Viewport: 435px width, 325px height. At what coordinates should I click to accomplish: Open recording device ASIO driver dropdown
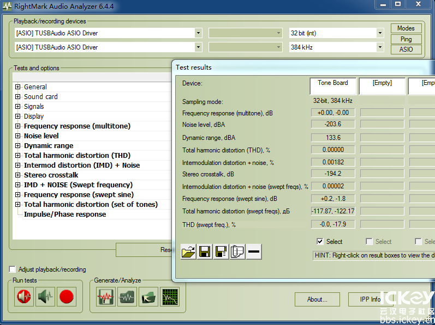click(x=198, y=47)
